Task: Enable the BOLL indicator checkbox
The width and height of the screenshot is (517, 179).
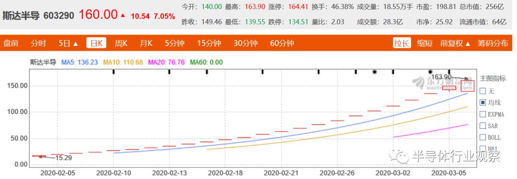Action: tap(483, 137)
